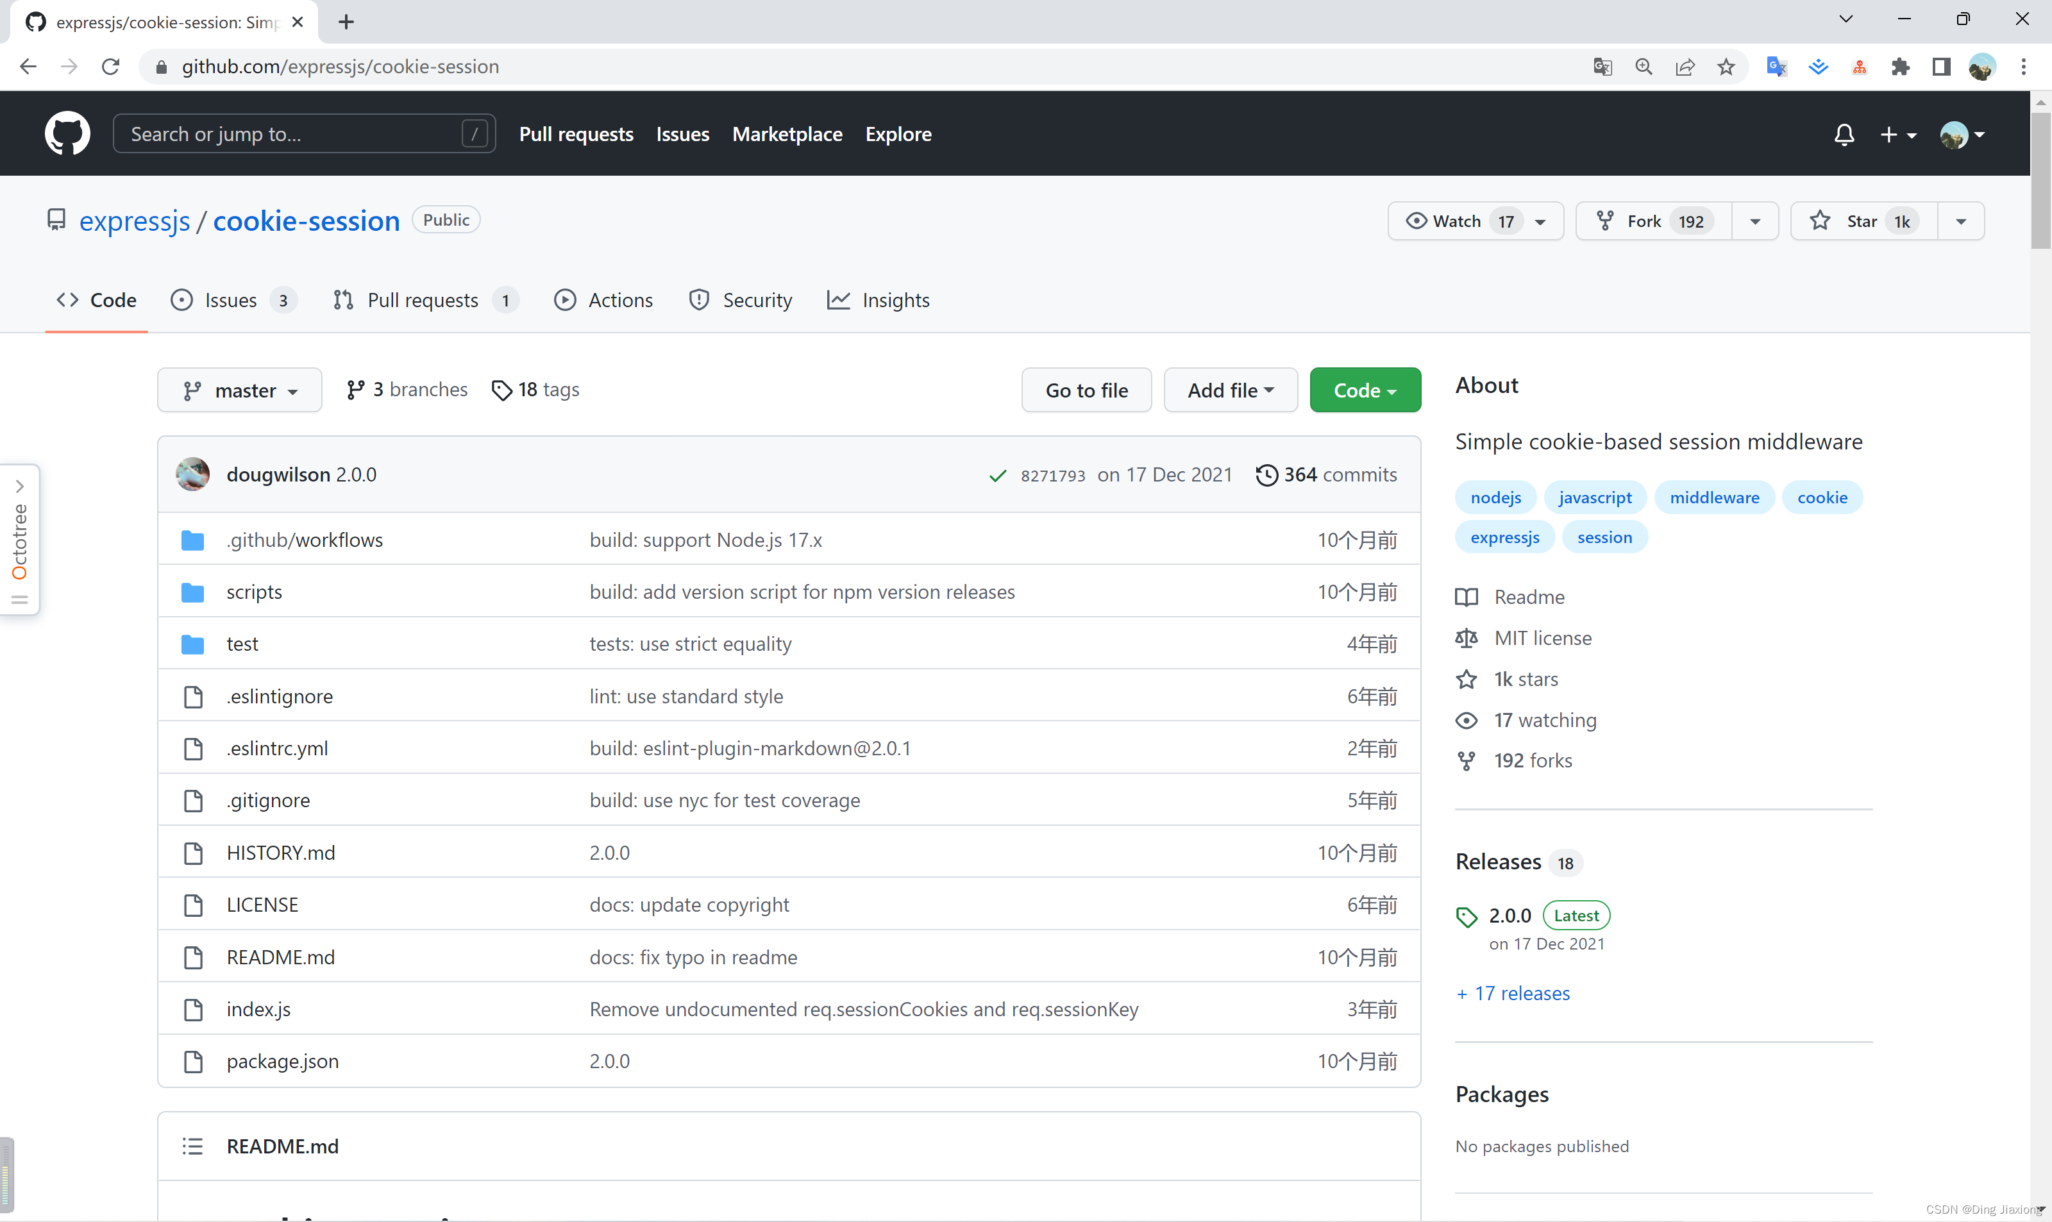Open commit 'build: support Node.js 17.x'

[705, 539]
